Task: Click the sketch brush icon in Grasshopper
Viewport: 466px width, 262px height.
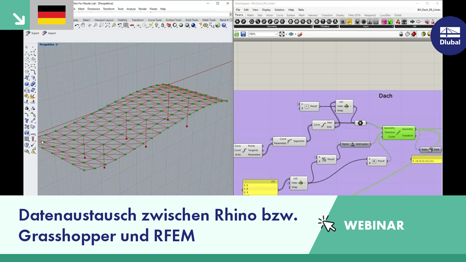Action: pyautogui.click(x=300, y=34)
